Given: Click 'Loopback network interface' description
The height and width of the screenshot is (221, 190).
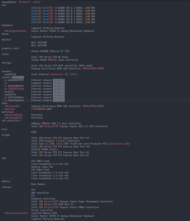Looking at the screenshot, I should click(48, 83).
